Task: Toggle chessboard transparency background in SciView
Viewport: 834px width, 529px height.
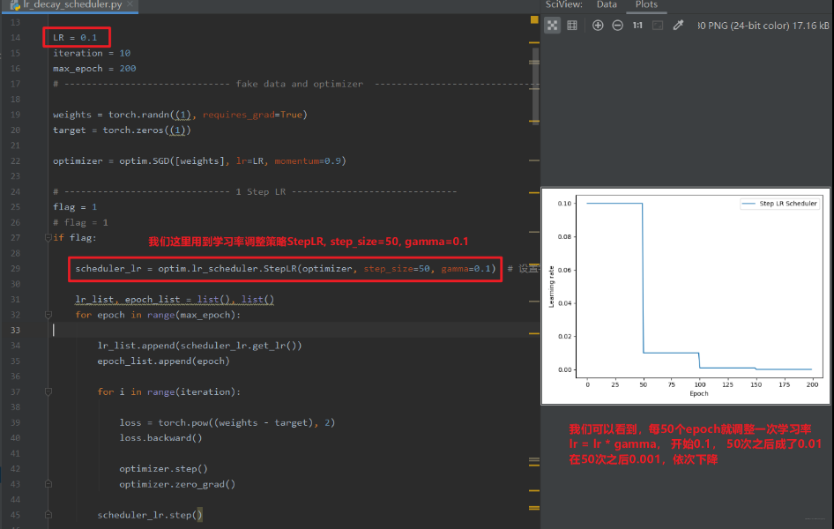Action: tap(553, 25)
